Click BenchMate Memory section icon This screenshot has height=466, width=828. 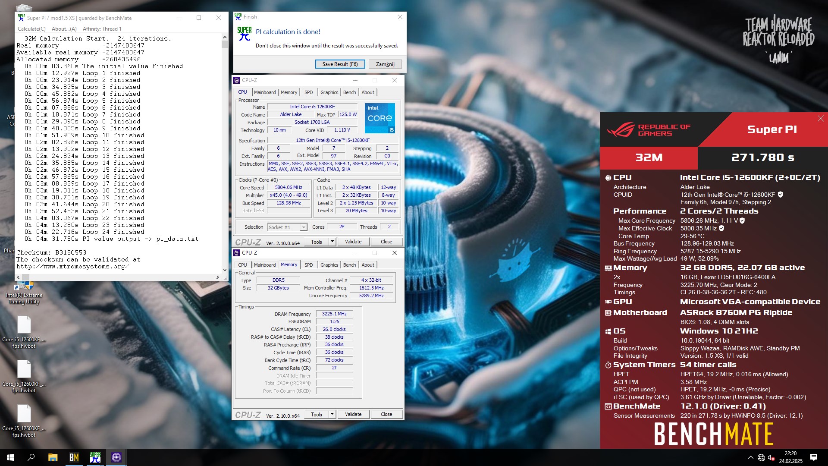[x=608, y=268]
